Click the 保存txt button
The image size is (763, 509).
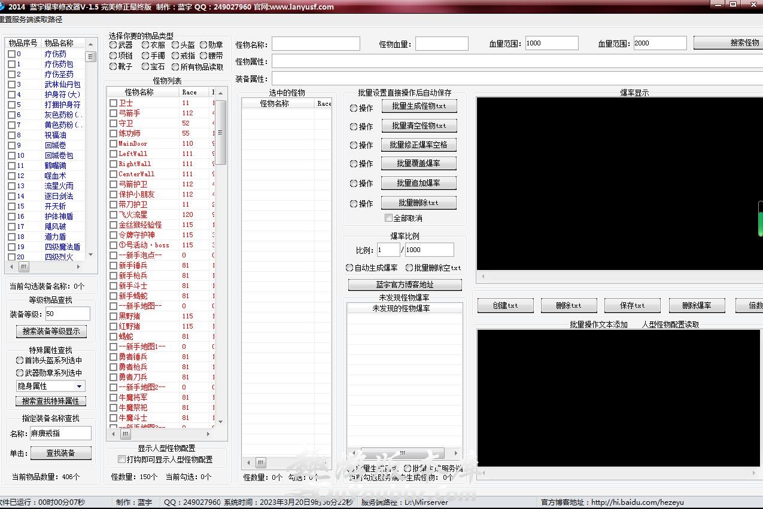(632, 305)
